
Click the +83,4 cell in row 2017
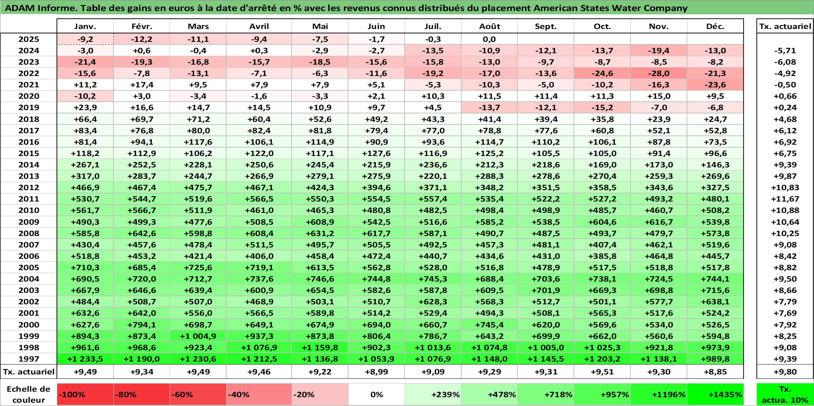tap(85, 131)
